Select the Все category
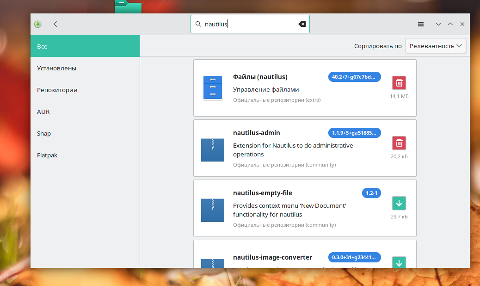 coord(85,46)
